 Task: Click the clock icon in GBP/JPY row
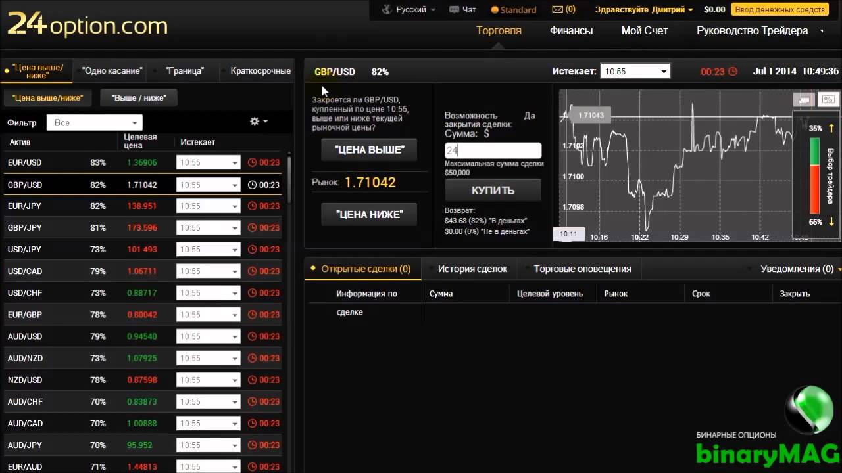253,227
